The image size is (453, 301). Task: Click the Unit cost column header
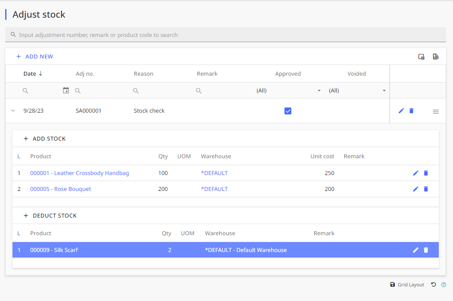[322, 156]
